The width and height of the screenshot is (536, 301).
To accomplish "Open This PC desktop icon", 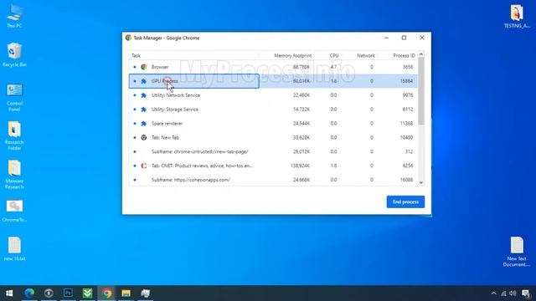I will pos(14,16).
